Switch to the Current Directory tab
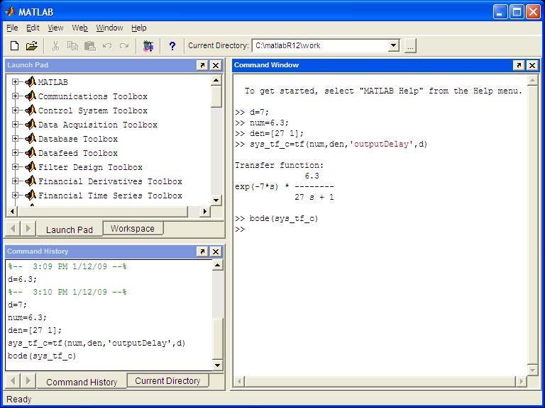Screen dimensions: 545x408 tap(167, 381)
